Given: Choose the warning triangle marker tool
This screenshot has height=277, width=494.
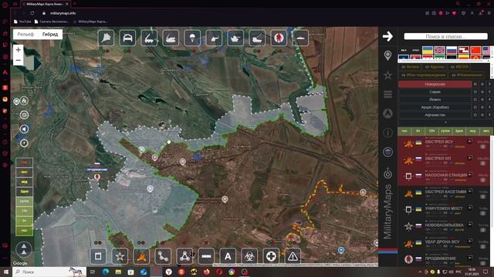Looking at the screenshot, I should tap(293, 256).
